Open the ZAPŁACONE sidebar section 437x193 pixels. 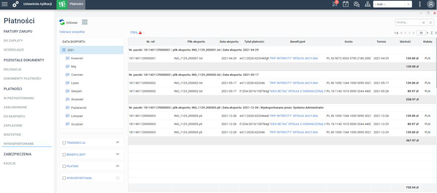(13, 125)
